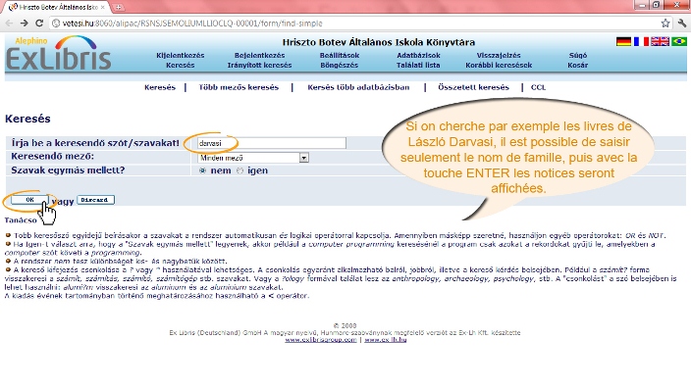Select the CCL search tab
Screen dimensions: 691x388
(538, 87)
